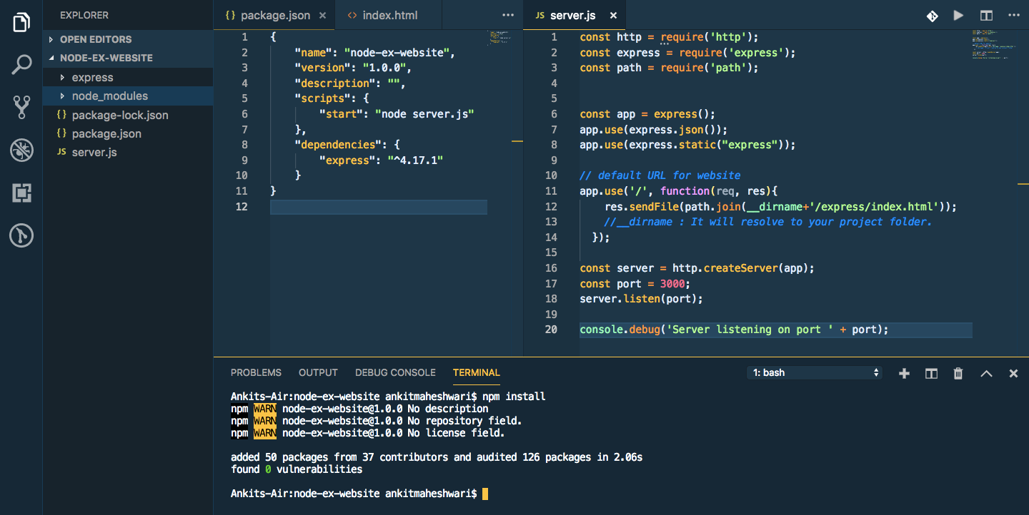The width and height of the screenshot is (1029, 515).
Task: Open the inline diff toggle icon
Action: (932, 15)
